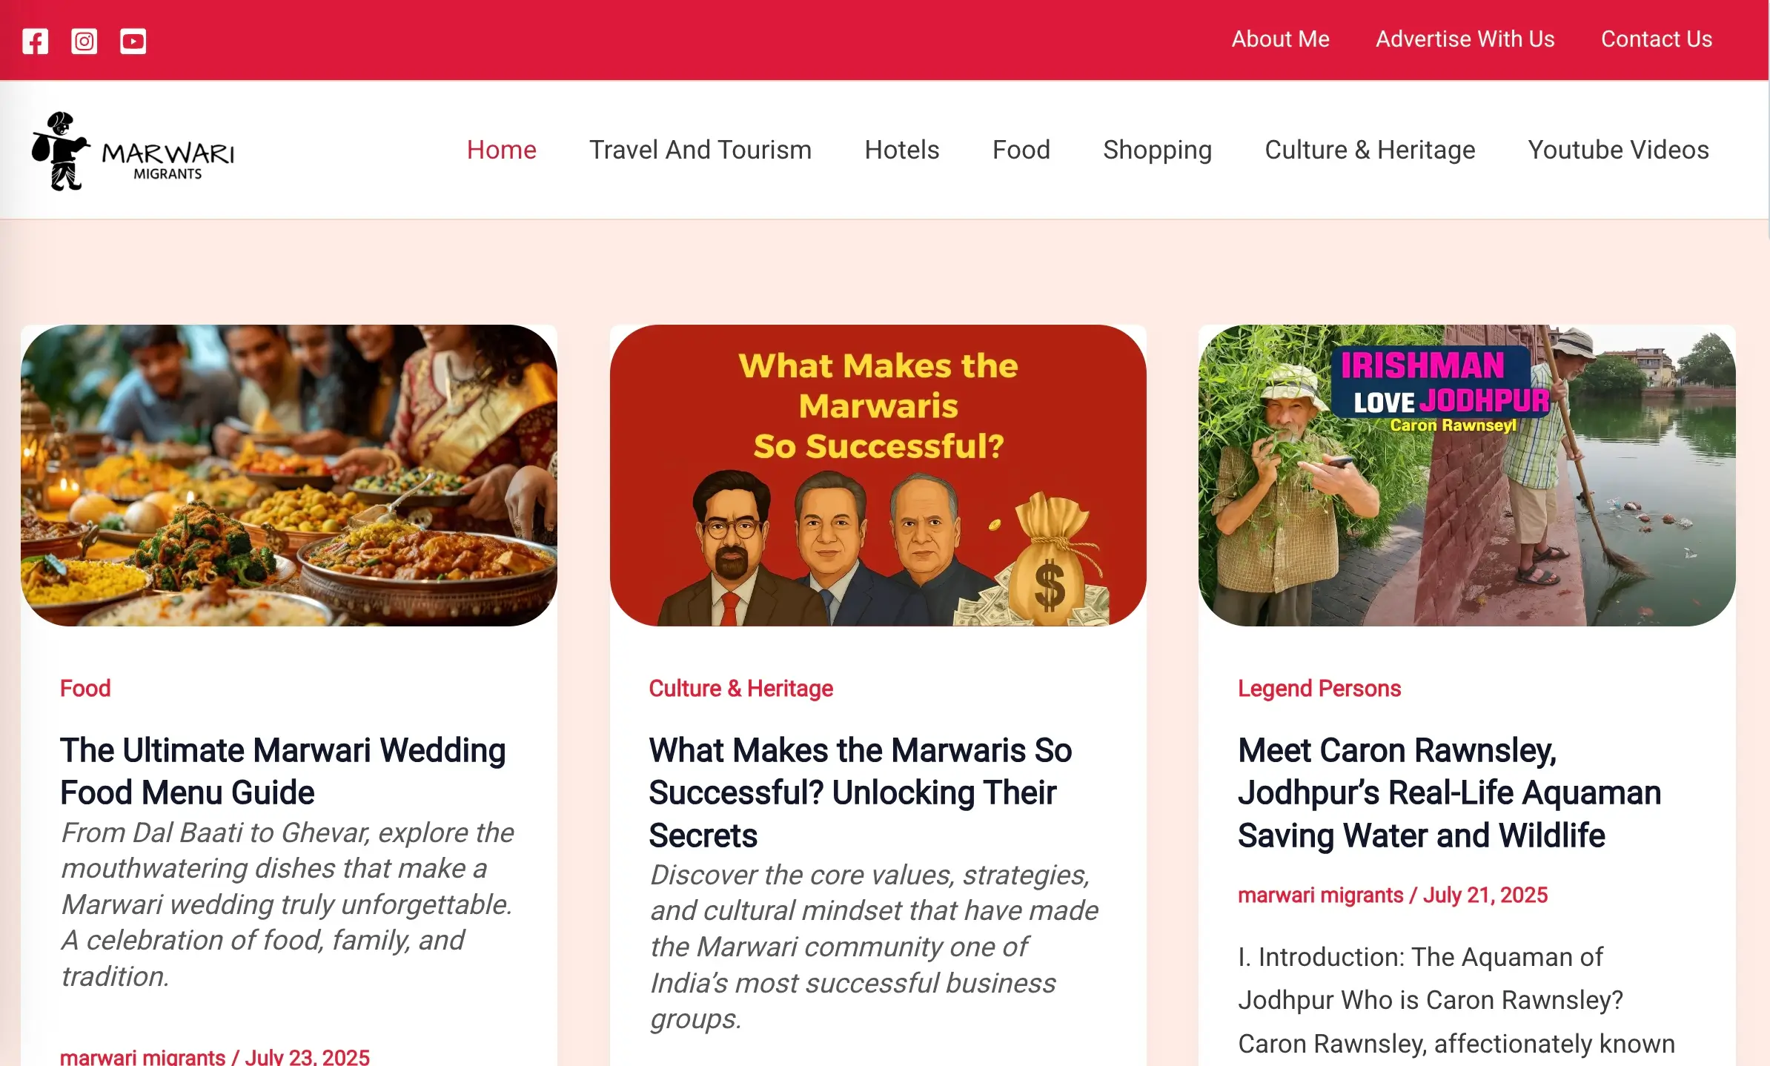The height and width of the screenshot is (1066, 1770).
Task: Click the Legend Persons category link
Action: pos(1319,688)
